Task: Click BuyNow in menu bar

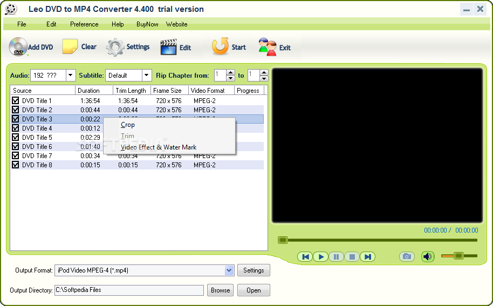Action: [147, 24]
